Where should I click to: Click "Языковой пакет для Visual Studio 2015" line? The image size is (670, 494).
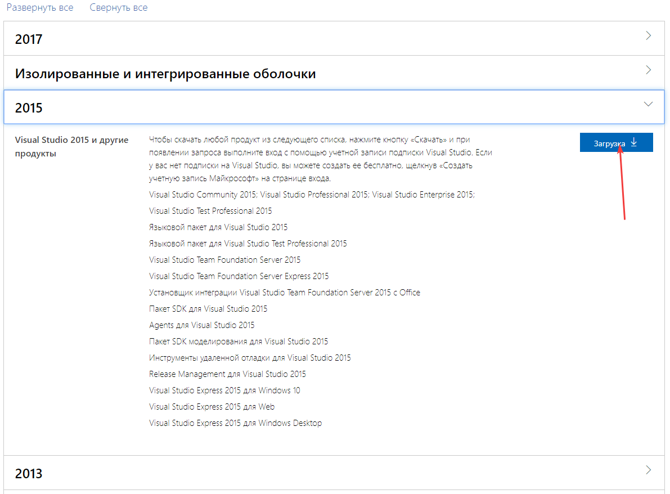218,227
